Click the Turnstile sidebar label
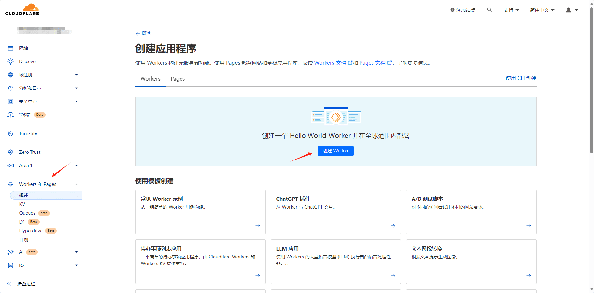This screenshot has height=293, width=594. pos(28,133)
